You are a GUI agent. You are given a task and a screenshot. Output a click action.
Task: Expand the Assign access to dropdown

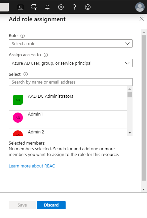[71, 63]
